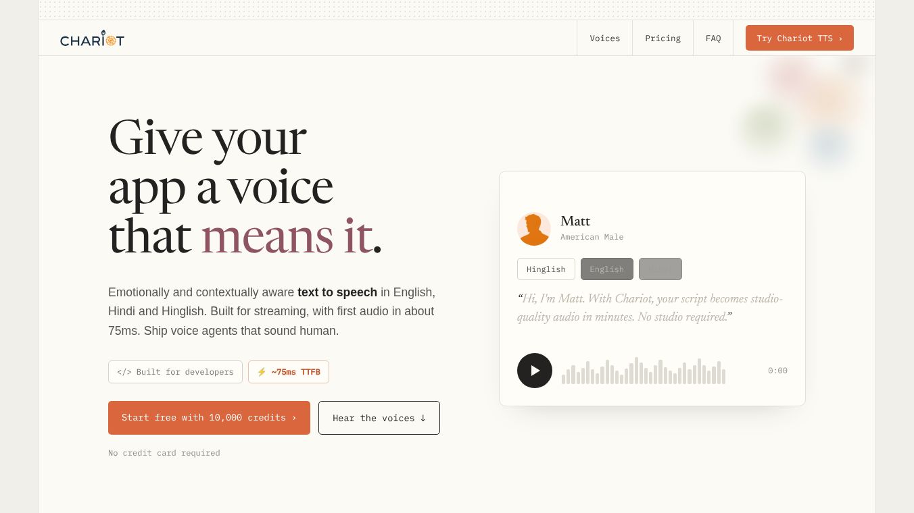
Task: Click the bold text to speech phrase
Action: 337,292
